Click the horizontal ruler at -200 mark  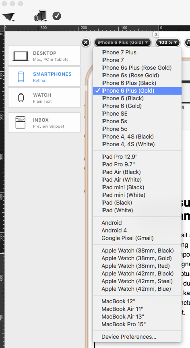click(x=79, y=28)
